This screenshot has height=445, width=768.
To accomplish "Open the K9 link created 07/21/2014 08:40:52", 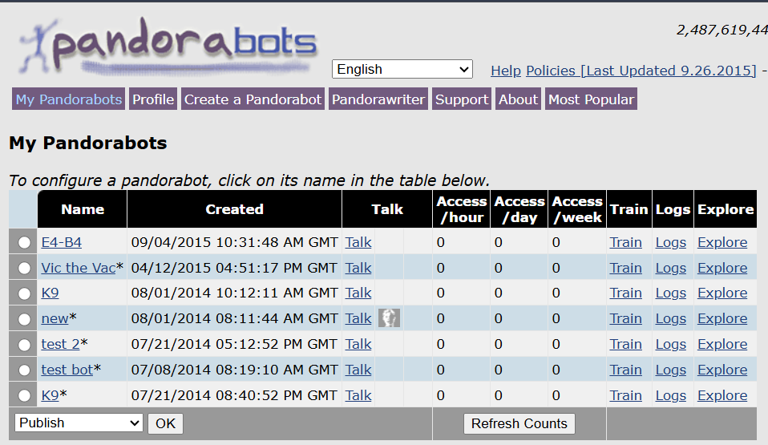I will [x=50, y=395].
